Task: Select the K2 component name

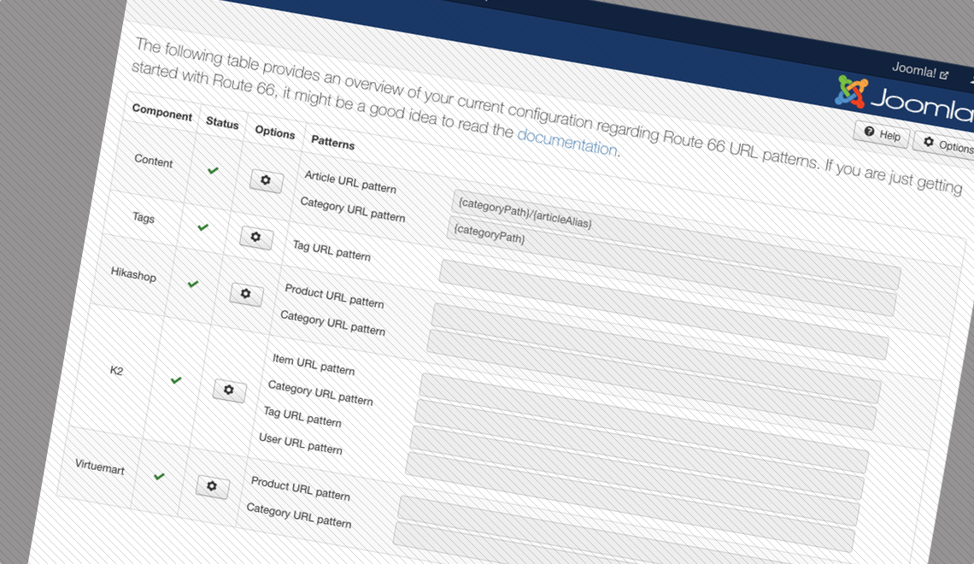Action: click(117, 371)
